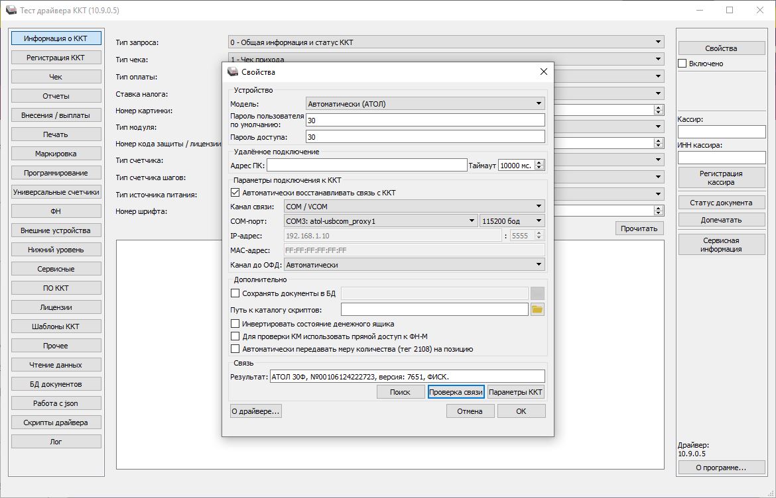The image size is (776, 498).
Task: Click the Пароль доступа input field
Action: click(x=424, y=136)
